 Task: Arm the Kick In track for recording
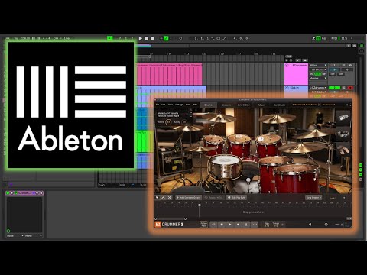tap(350, 88)
